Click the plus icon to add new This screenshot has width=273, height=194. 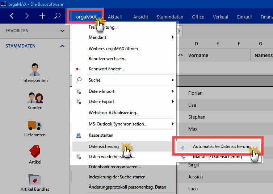coord(42,16)
